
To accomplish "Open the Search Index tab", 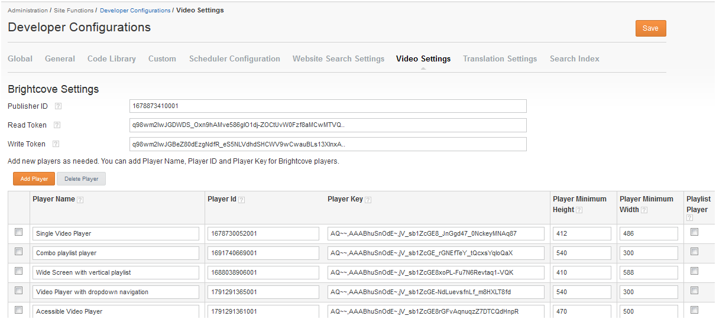I will (575, 59).
